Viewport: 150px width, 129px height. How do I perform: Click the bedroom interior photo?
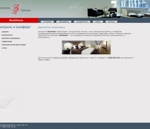point(86,47)
